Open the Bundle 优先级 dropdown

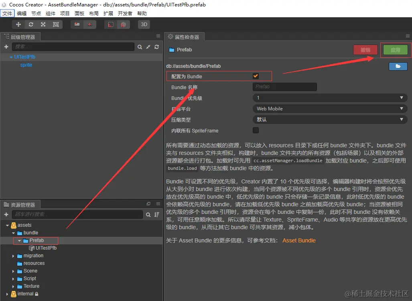pos(330,98)
